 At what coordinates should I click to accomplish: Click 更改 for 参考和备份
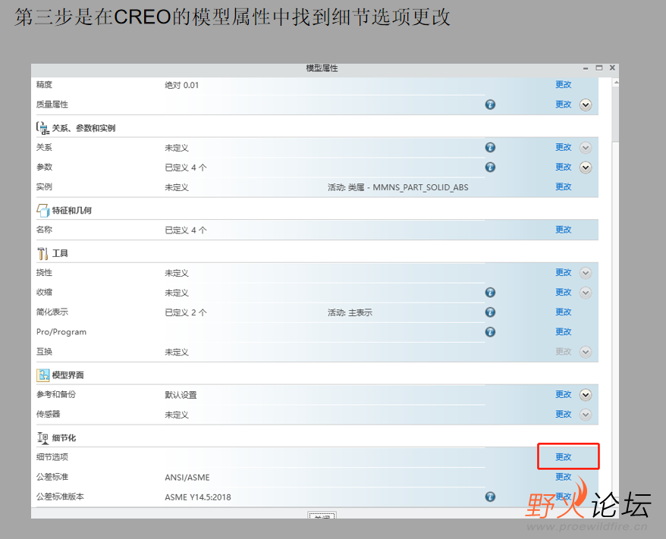(563, 395)
